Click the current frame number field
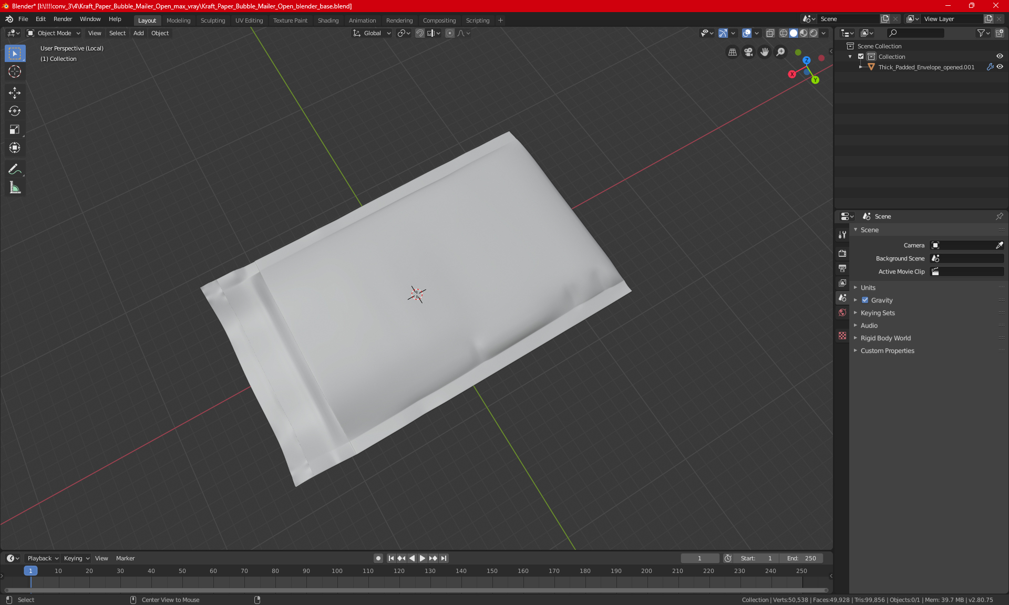1009x605 pixels. (699, 558)
